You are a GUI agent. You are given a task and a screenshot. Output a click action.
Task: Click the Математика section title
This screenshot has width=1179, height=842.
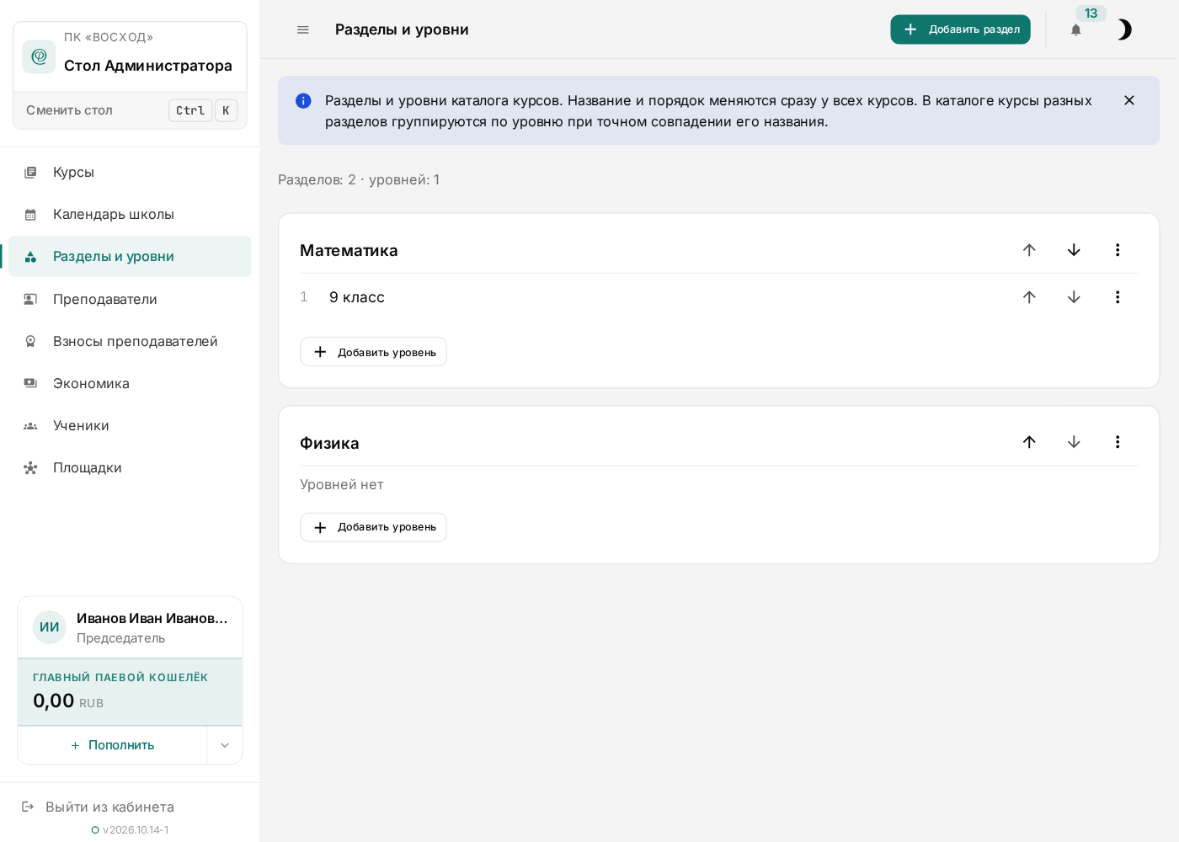(x=349, y=250)
